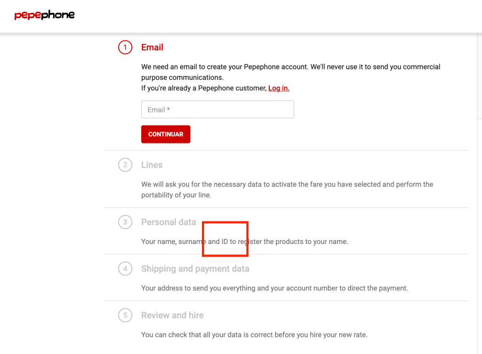The height and width of the screenshot is (354, 482).
Task: Click the shipping address description text
Action: coord(274,288)
